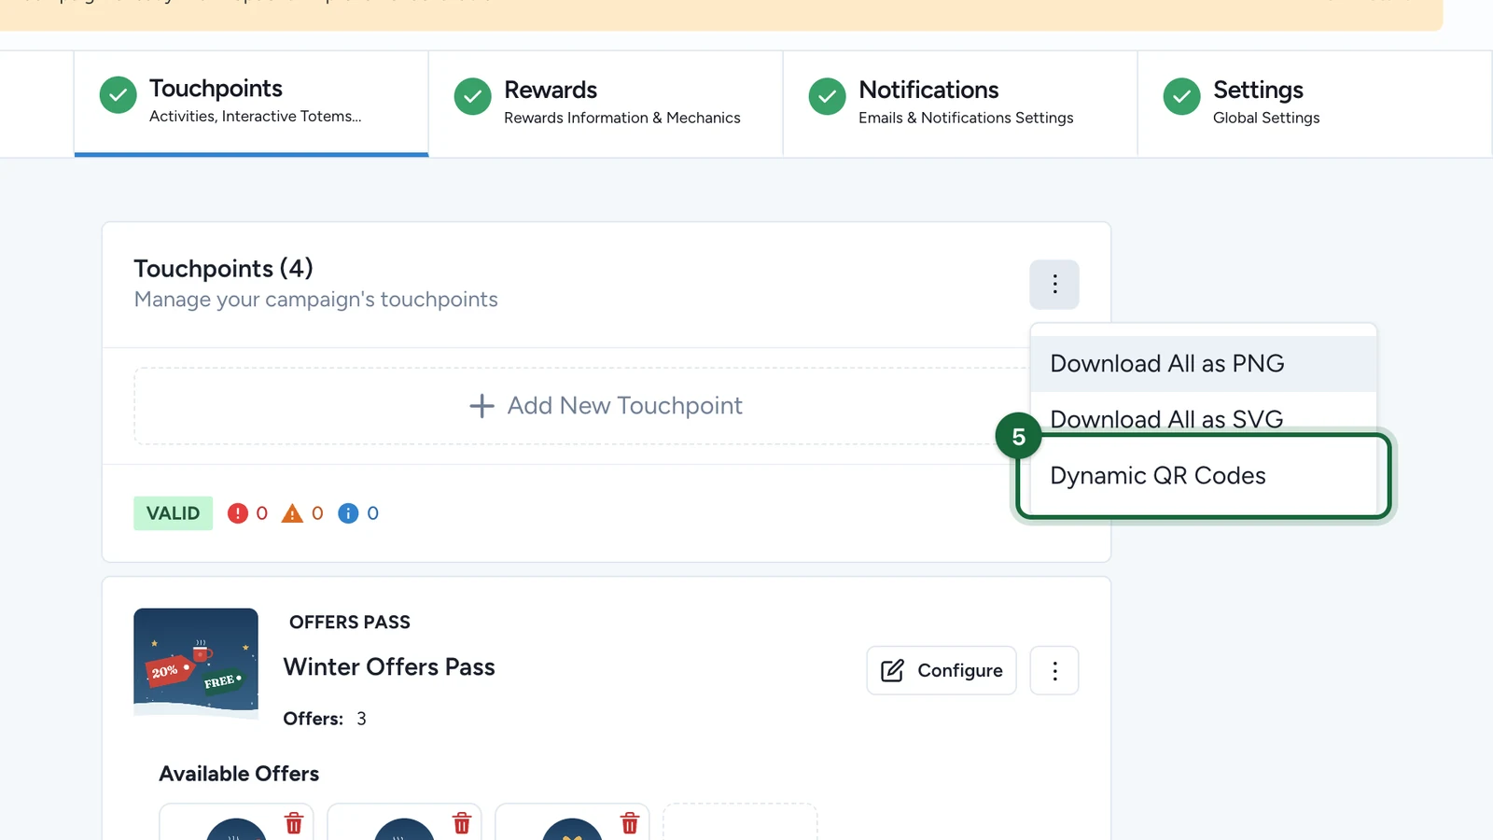Open the Touchpoints panel three-dot menu
The height and width of the screenshot is (840, 1493).
point(1054,285)
